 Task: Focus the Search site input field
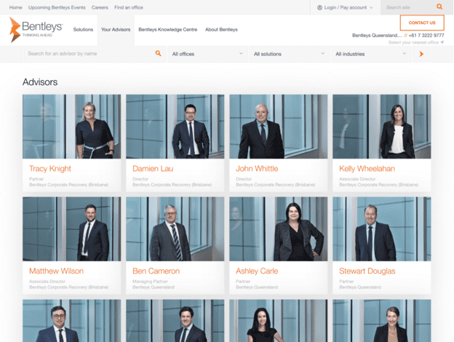coord(409,7)
